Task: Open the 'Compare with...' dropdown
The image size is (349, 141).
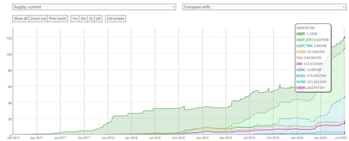Action: tap(264, 7)
